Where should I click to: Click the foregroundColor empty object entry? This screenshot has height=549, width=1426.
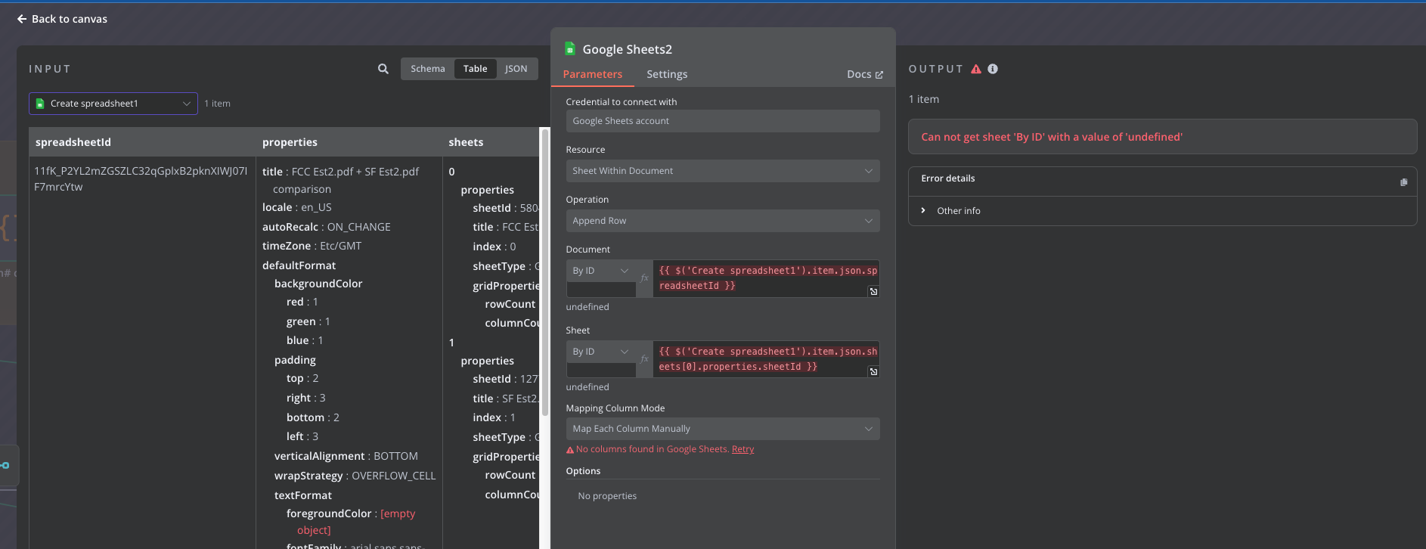[x=351, y=522]
